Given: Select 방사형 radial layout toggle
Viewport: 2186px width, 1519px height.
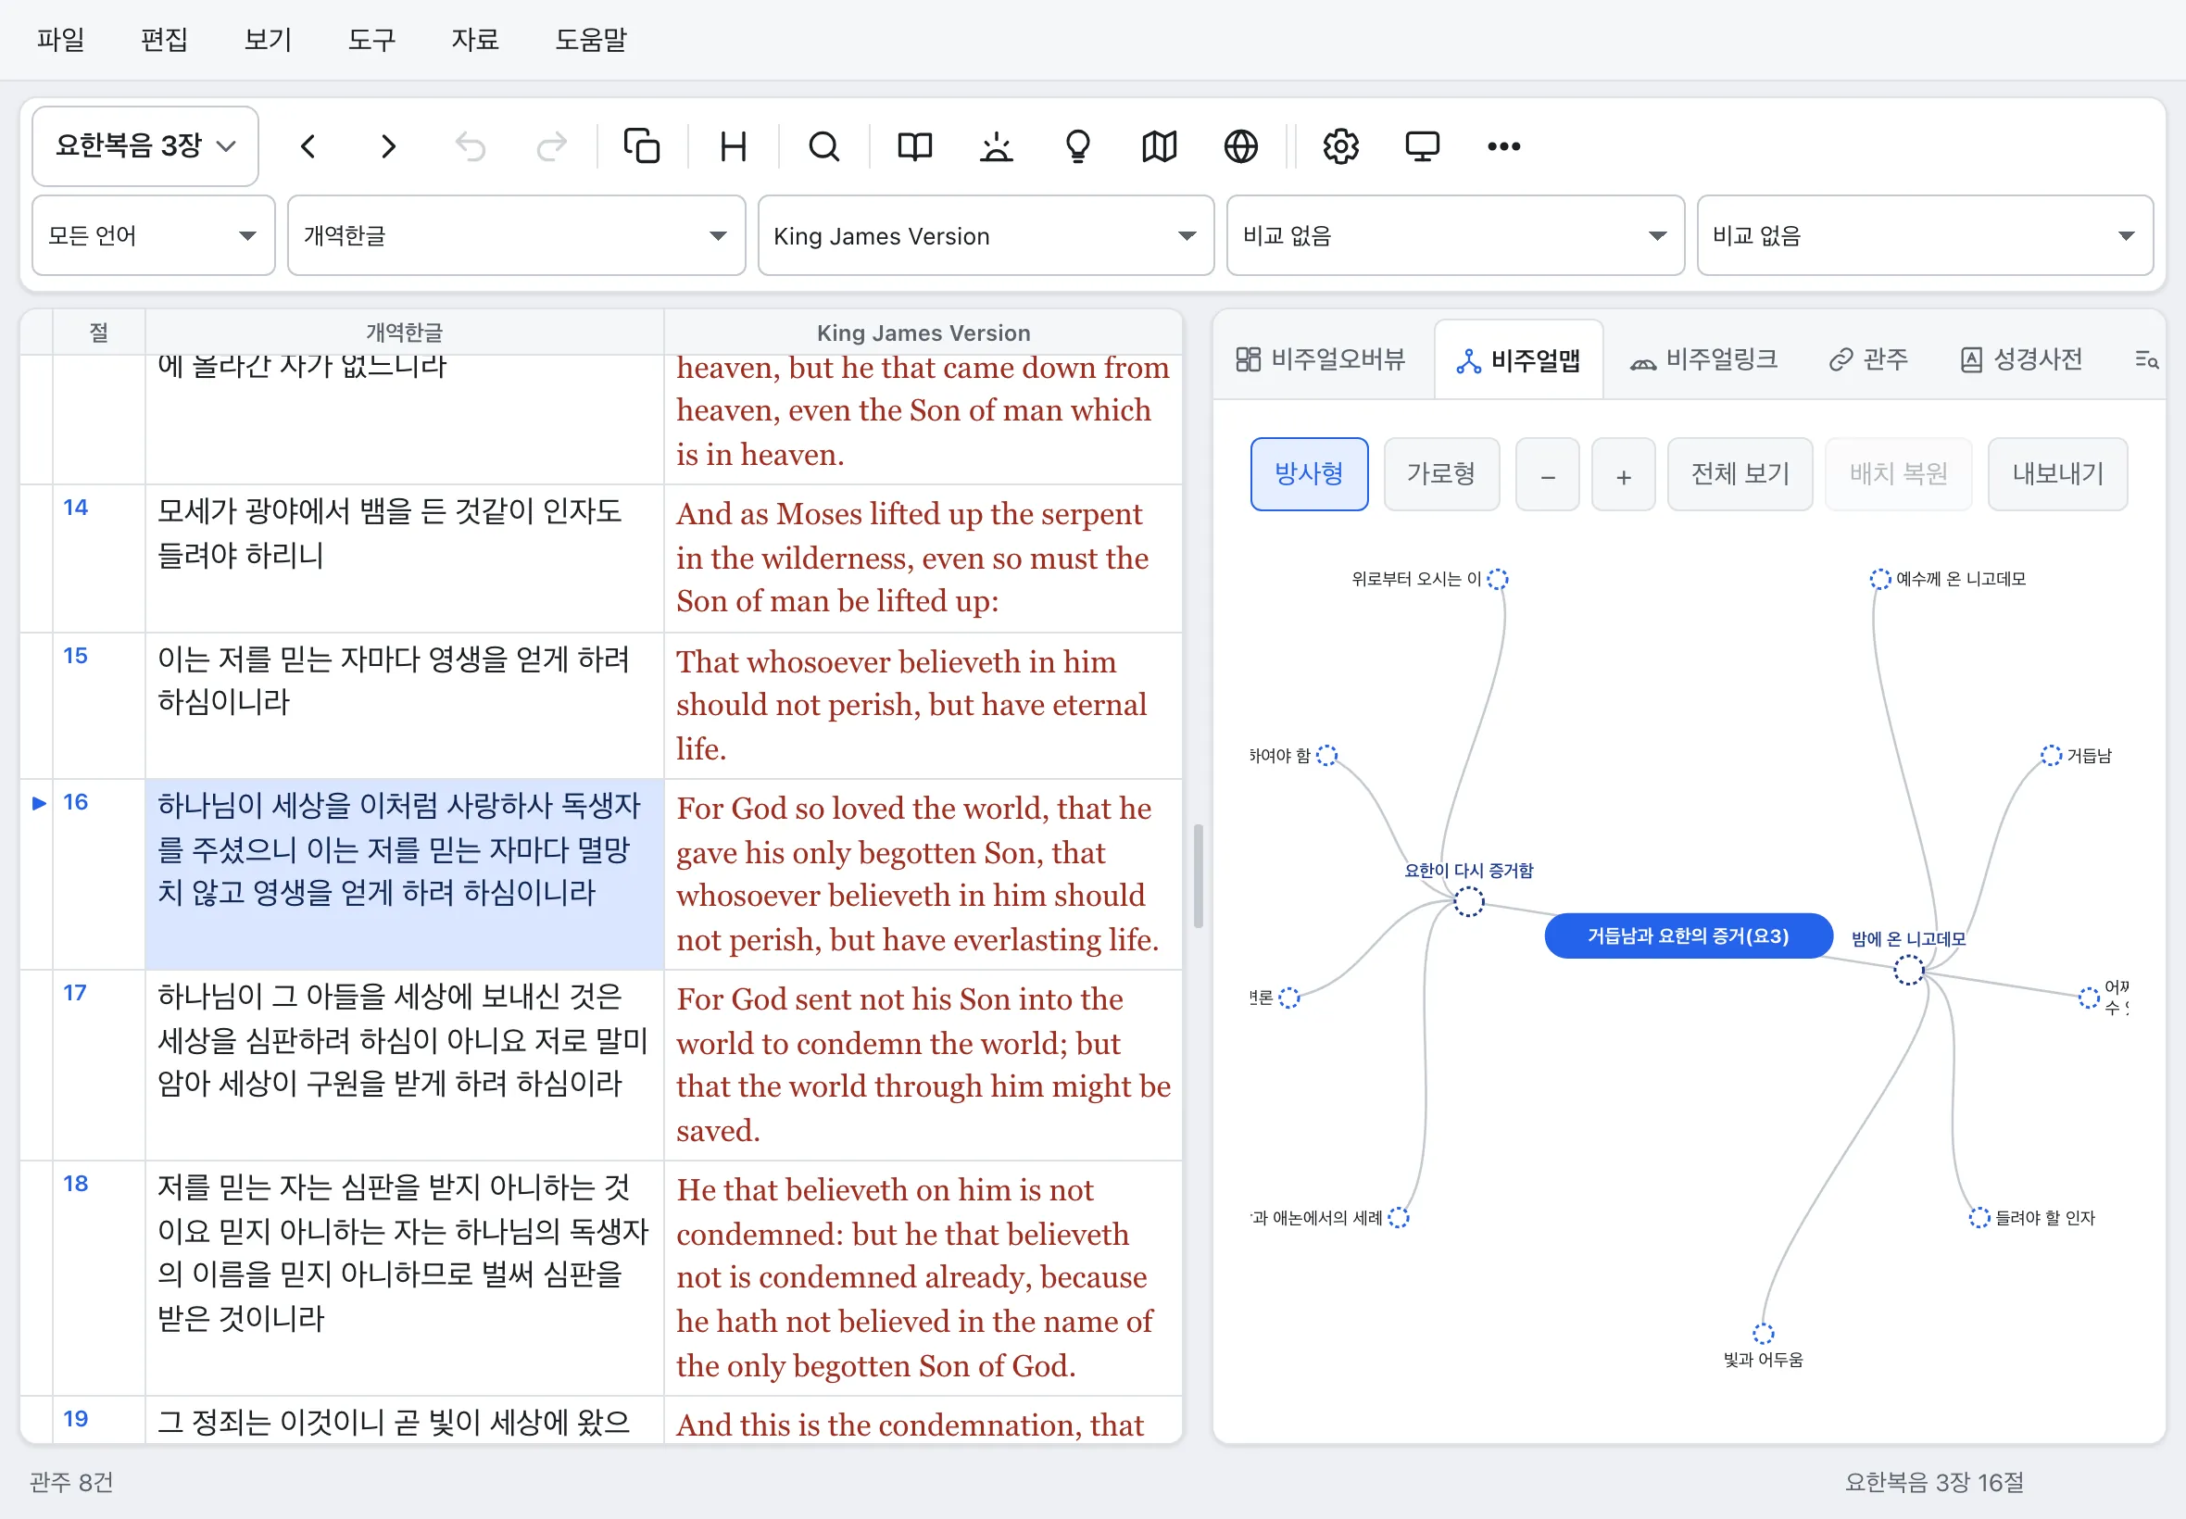Looking at the screenshot, I should click(x=1310, y=474).
